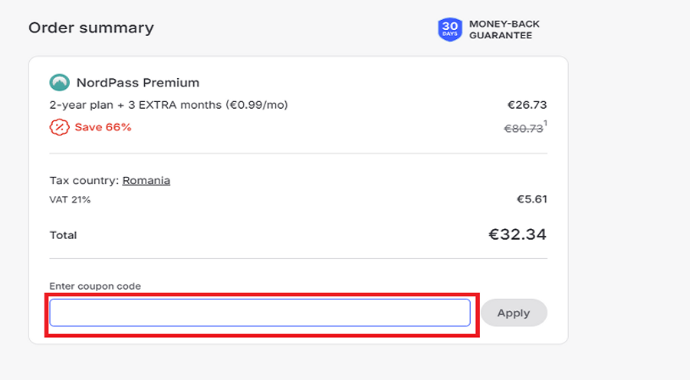690x380 pixels.
Task: Select the NordPass Premium product name
Action: 138,82
